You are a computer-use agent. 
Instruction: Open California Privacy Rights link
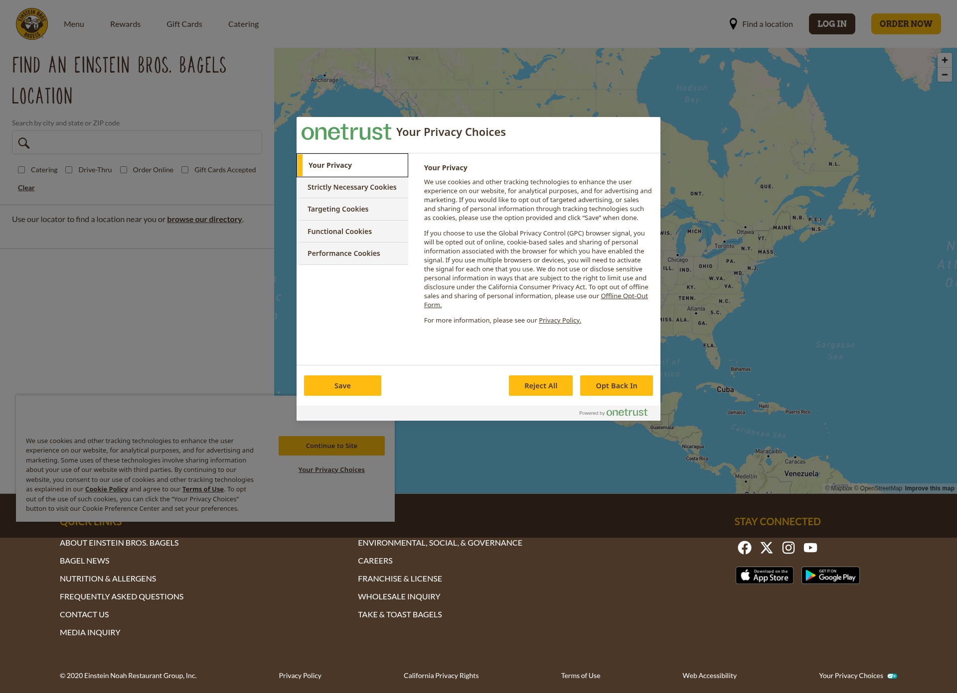click(x=441, y=676)
